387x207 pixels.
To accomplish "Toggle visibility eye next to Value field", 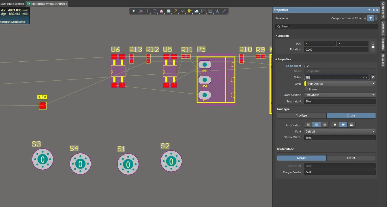I will (x=373, y=77).
